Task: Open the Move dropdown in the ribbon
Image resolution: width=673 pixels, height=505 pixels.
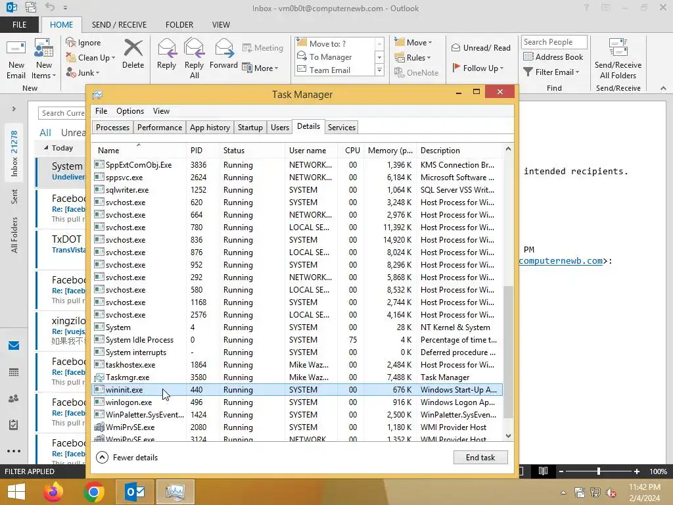Action: click(x=413, y=42)
